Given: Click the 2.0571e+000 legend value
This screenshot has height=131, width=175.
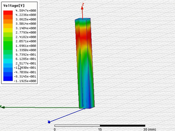Looking at the screenshot, I should 26,41.
